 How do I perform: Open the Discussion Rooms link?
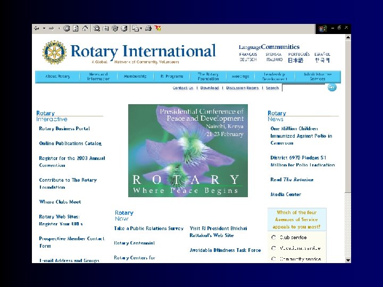[243, 88]
